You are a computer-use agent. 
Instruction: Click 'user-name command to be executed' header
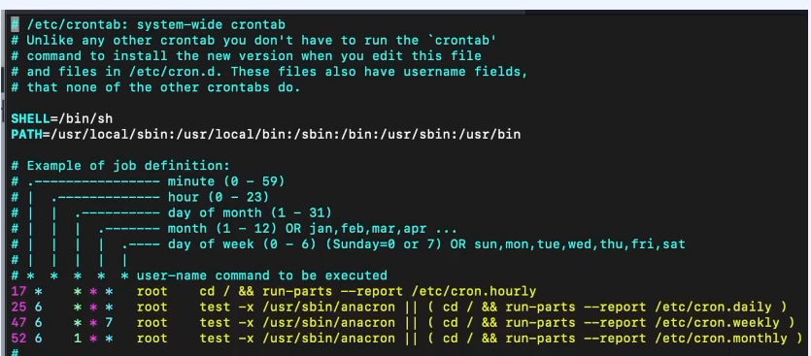[261, 275]
